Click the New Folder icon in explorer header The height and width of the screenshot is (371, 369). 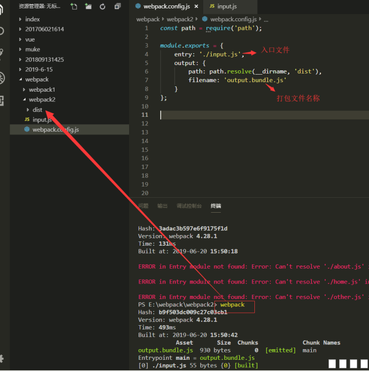click(x=88, y=6)
